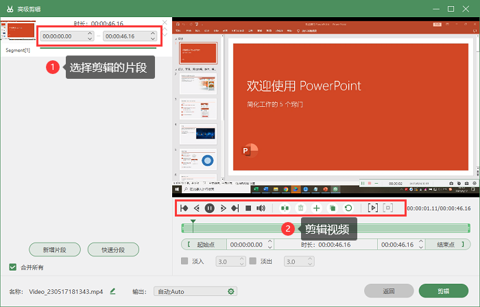This screenshot has width=480, height=307.
Task: Click the bracketed stop square icon
Action: click(x=388, y=208)
